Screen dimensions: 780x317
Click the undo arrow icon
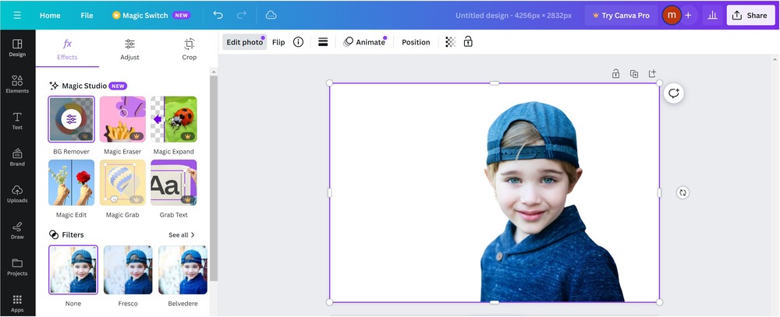pos(218,15)
